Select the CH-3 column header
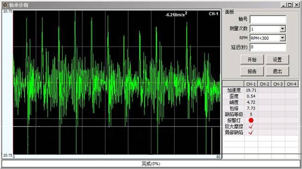Viewport: 302px width, 169px height. point(278,84)
